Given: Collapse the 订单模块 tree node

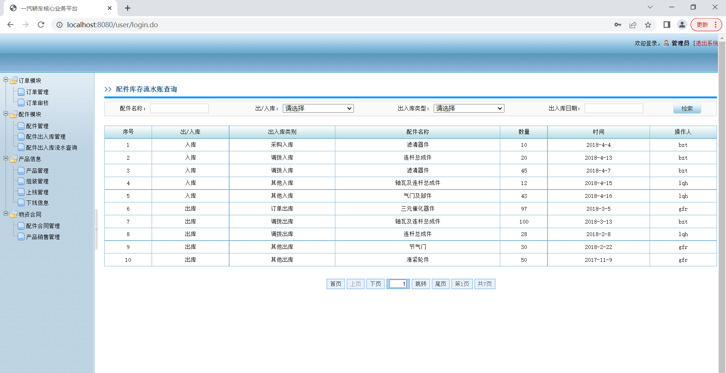Looking at the screenshot, I should tap(6, 79).
